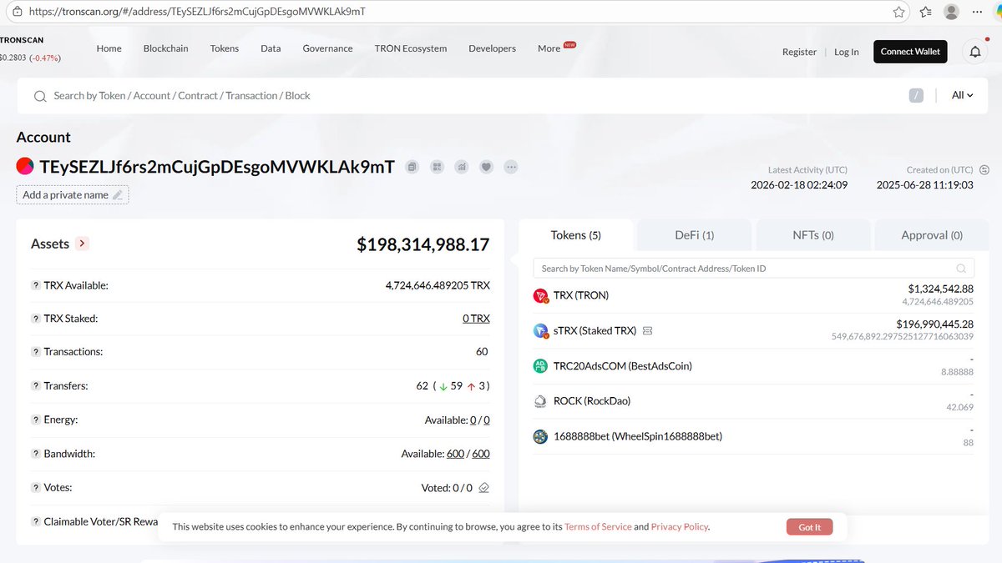This screenshot has height=563, width=1002.
Task: Open the browser favorites list icon
Action: (925, 12)
